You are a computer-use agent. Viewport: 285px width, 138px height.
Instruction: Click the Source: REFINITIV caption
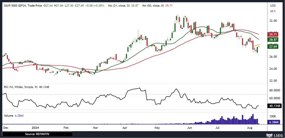pos(37,134)
